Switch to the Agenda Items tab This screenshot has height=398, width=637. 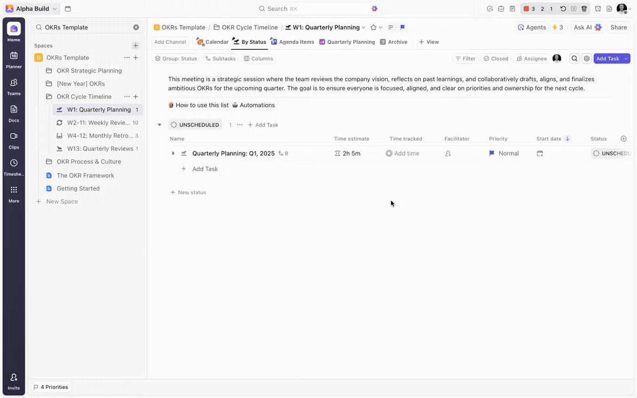(292, 42)
